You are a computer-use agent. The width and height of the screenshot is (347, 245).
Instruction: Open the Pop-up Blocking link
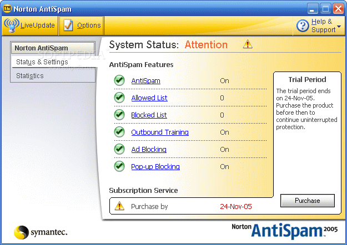(x=155, y=167)
